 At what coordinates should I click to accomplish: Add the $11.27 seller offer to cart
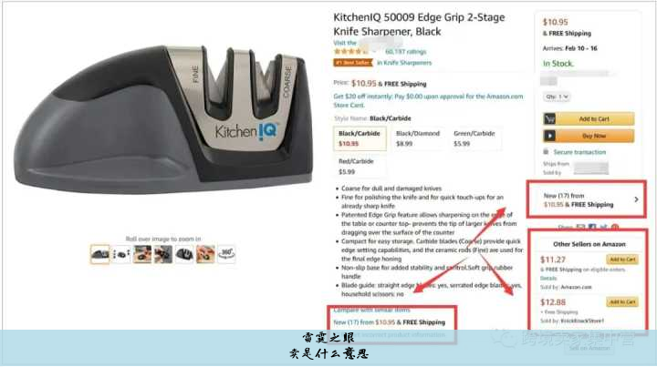click(x=622, y=260)
